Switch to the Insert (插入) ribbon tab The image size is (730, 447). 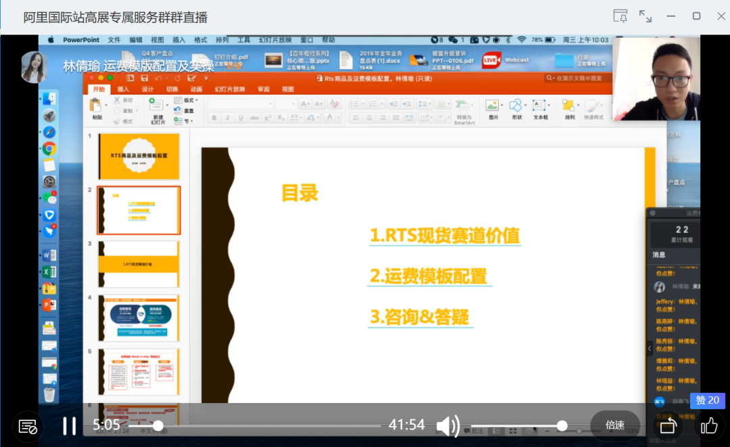[124, 89]
